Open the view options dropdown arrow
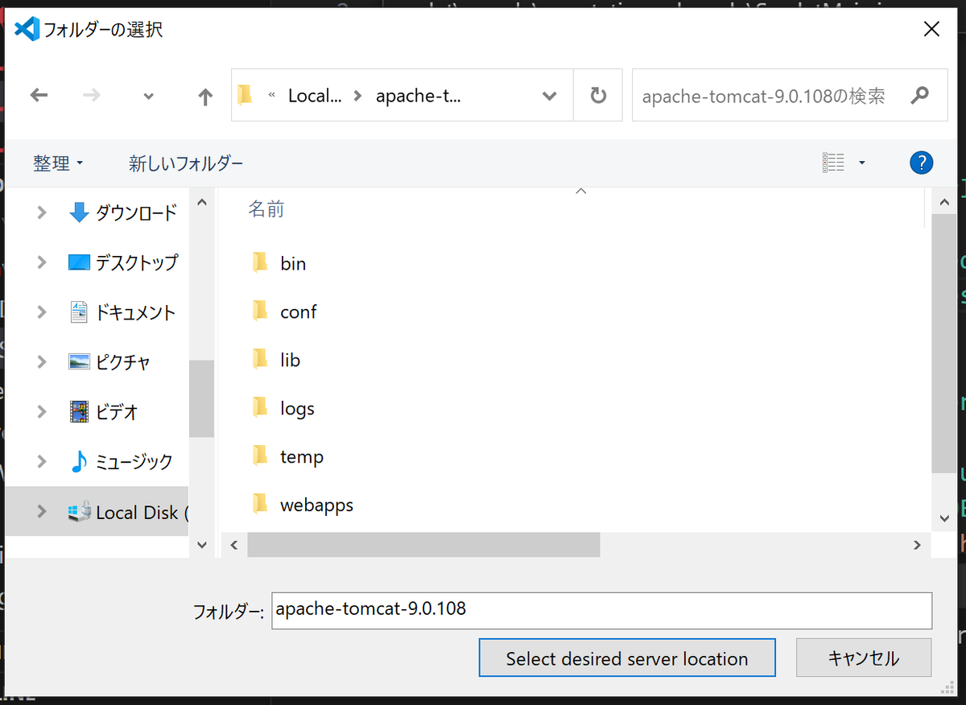 point(862,163)
